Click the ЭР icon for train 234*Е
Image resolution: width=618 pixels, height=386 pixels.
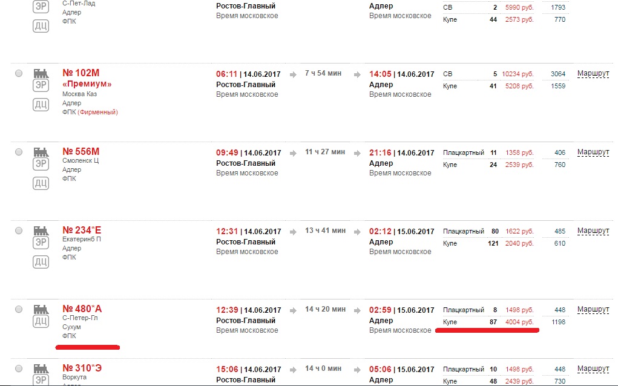[41, 243]
